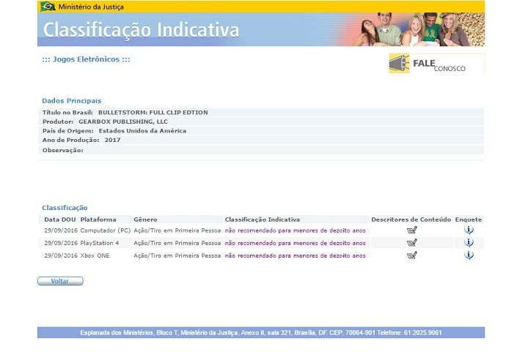528x352 pixels.
Task: Open the Xbox ONE age rating link
Action: click(295, 255)
